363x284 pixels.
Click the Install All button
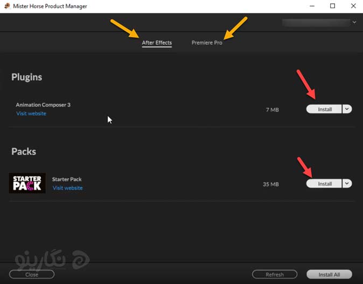329,274
